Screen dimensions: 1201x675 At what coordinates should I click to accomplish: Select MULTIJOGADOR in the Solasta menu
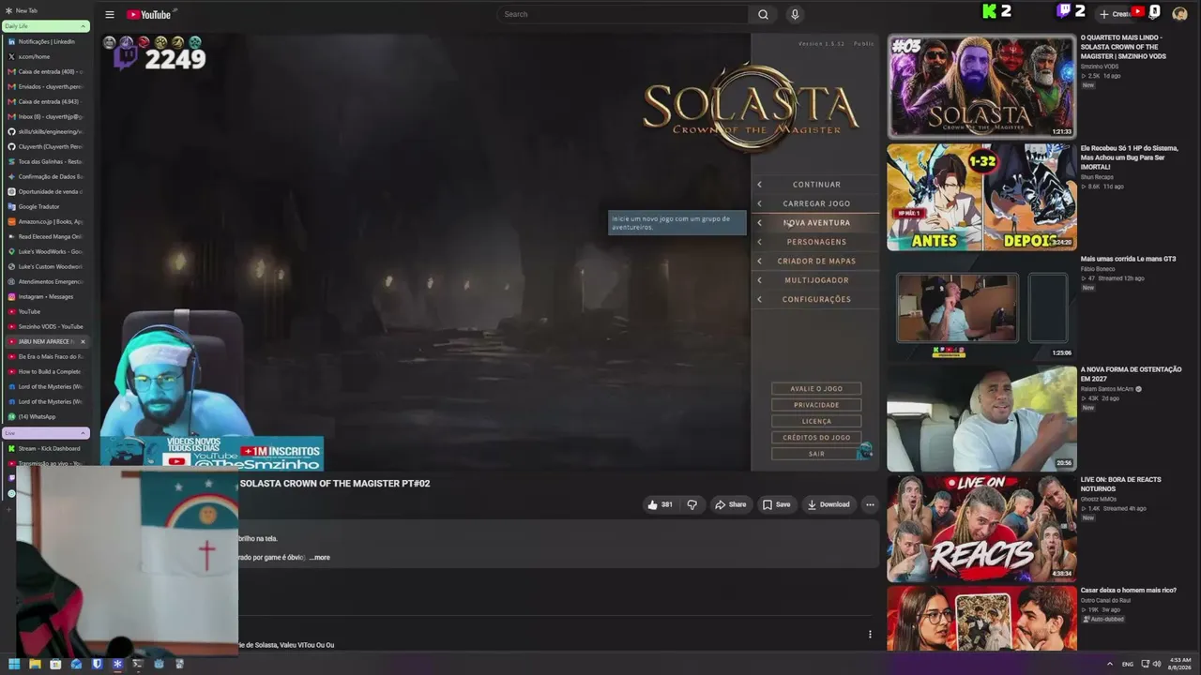(x=816, y=280)
